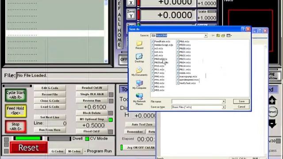Click the Save As help question-mark button

coord(243,29)
